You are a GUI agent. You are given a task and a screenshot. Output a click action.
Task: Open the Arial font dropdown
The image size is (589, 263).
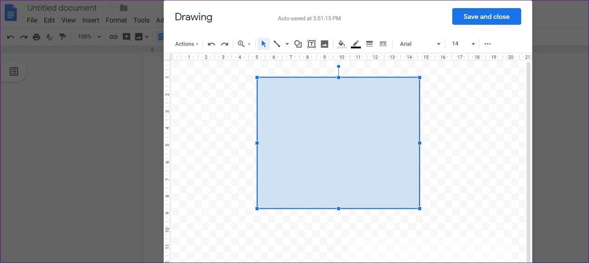(420, 44)
